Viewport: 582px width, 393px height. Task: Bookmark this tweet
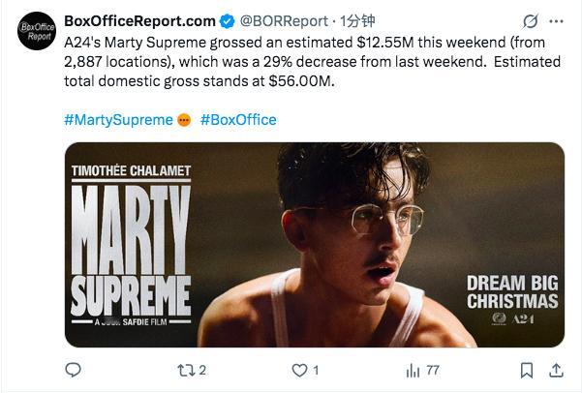pyautogui.click(x=526, y=370)
